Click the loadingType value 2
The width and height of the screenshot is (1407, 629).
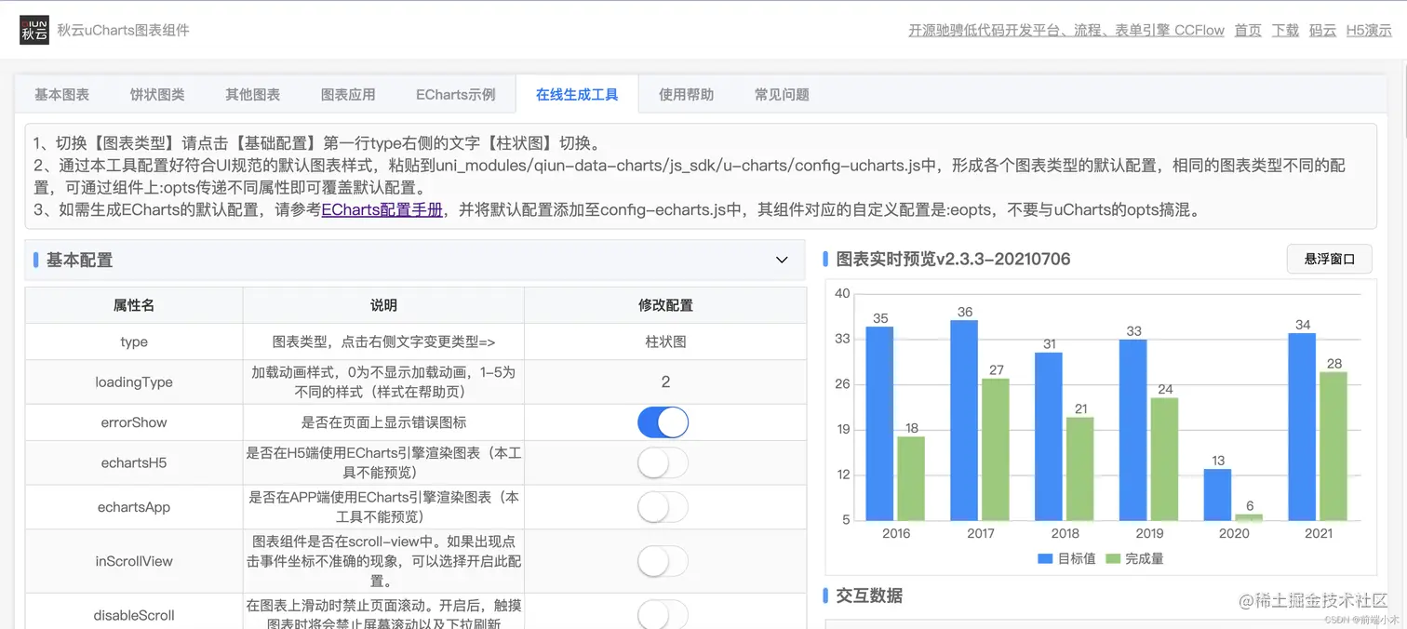click(x=665, y=381)
